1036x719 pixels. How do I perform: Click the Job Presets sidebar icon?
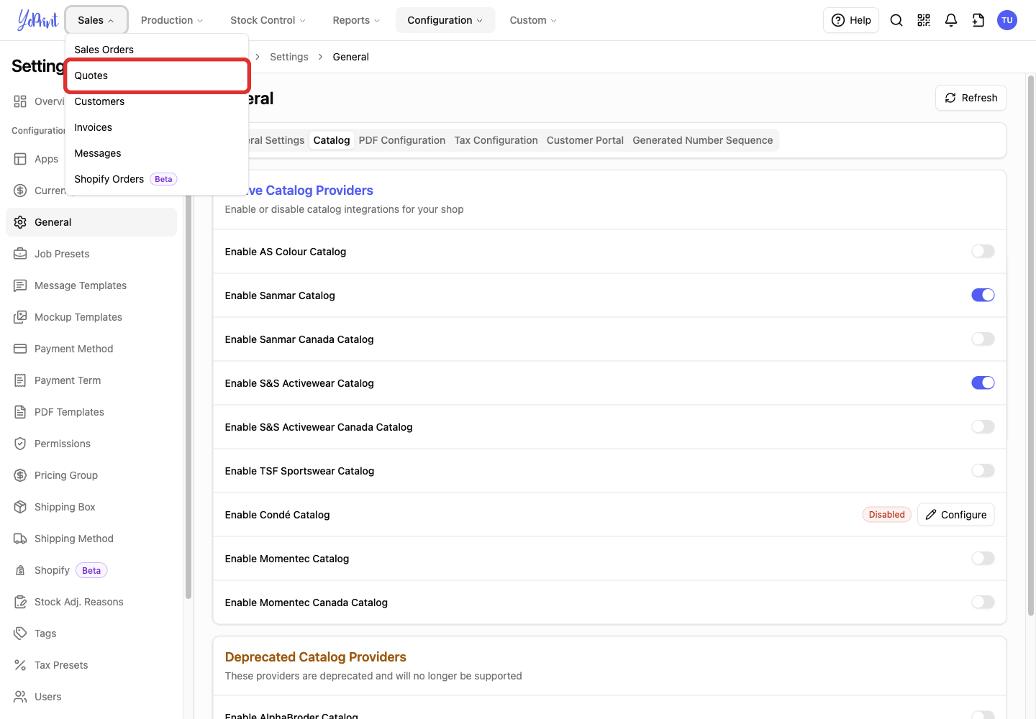[20, 254]
